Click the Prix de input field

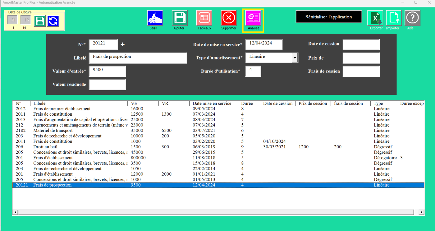click(361, 58)
